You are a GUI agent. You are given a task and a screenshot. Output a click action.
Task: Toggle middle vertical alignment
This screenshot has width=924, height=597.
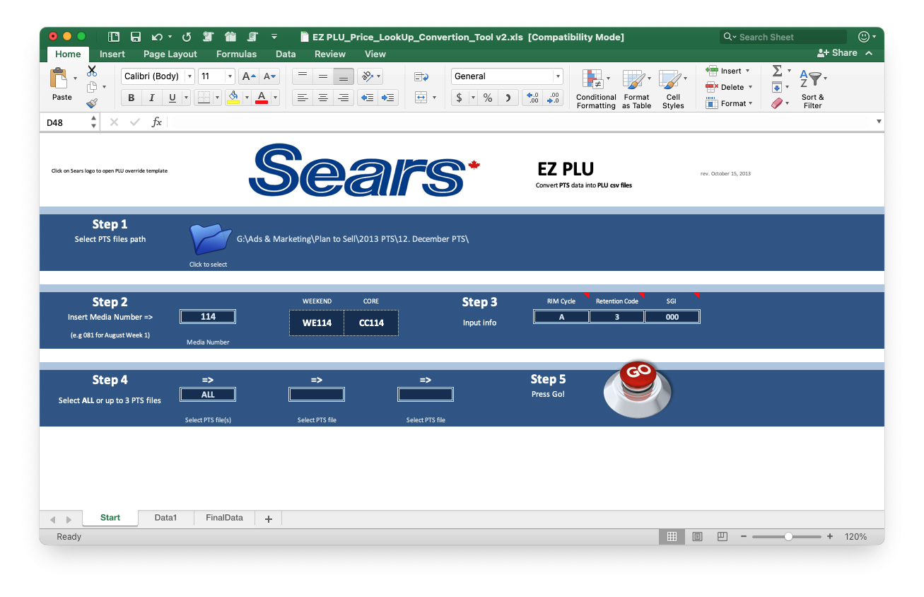point(323,76)
